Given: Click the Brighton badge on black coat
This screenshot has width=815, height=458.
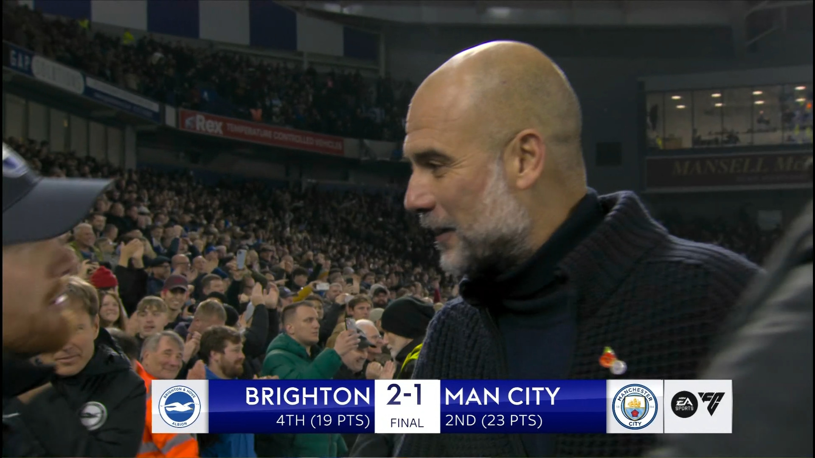Looking at the screenshot, I should tap(93, 415).
